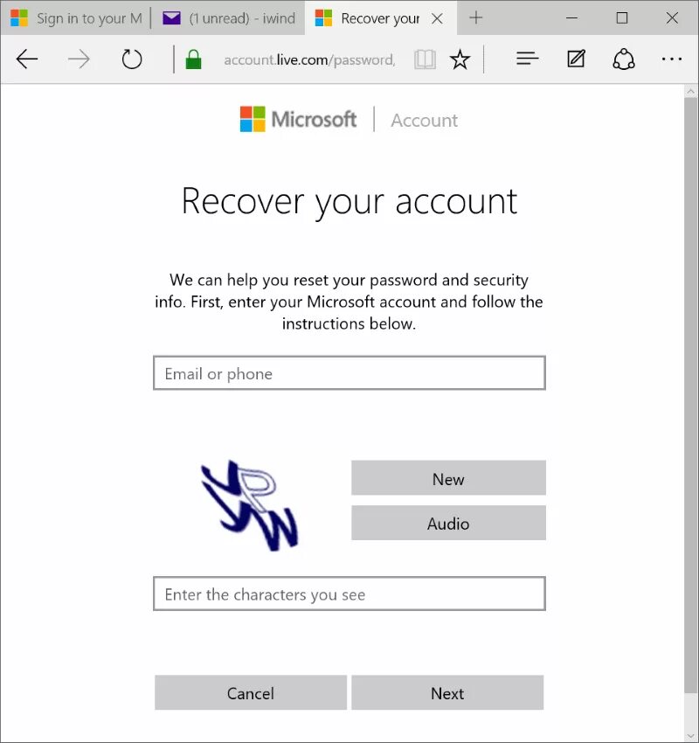Click the Cancel button
Image resolution: width=699 pixels, height=743 pixels.
click(x=251, y=693)
